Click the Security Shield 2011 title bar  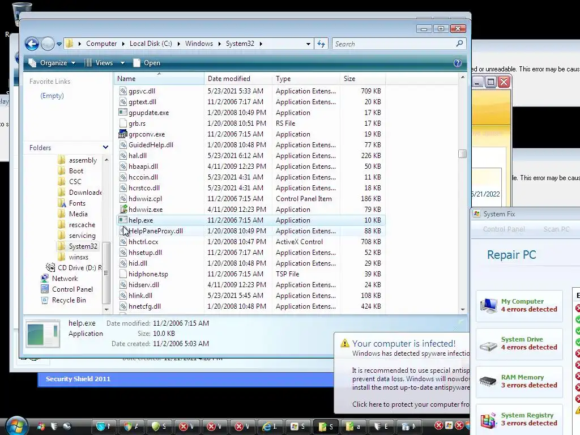pos(186,379)
